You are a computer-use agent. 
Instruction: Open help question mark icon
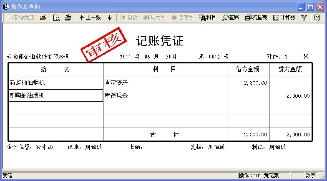pos(317,18)
